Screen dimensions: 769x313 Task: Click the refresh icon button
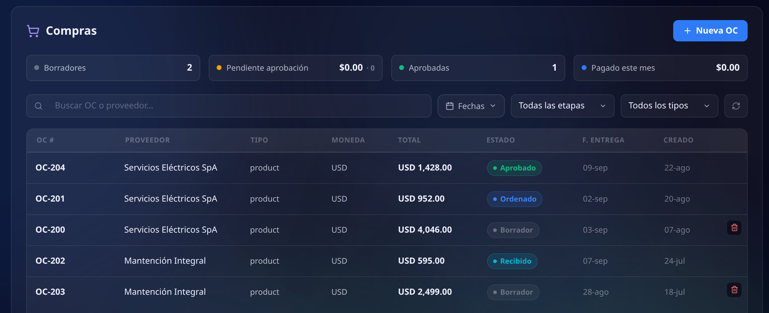[736, 106]
